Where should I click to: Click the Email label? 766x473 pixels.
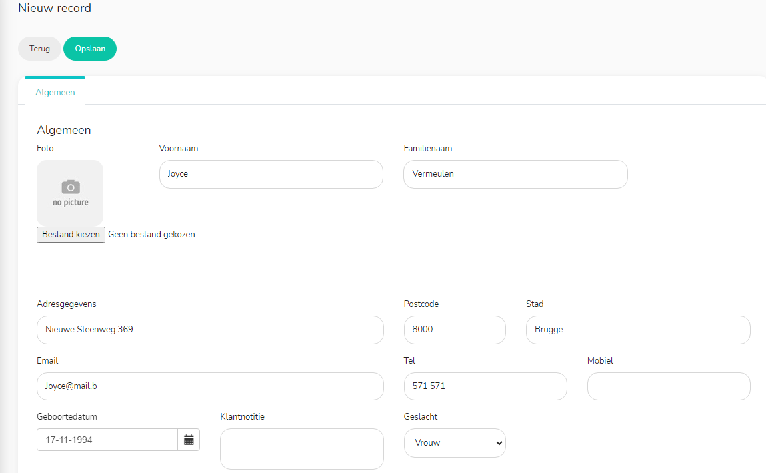(x=47, y=360)
